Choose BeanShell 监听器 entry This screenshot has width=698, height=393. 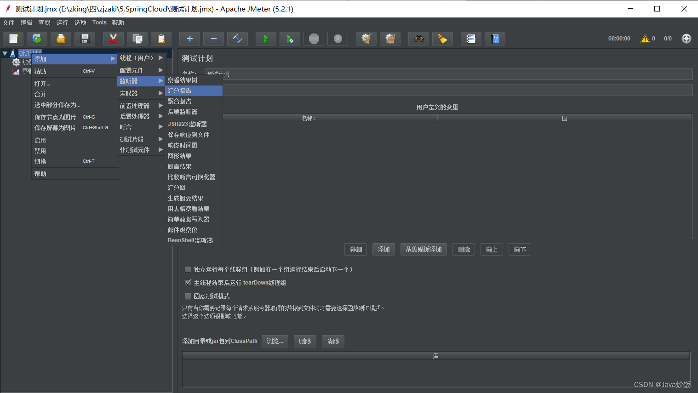click(194, 240)
